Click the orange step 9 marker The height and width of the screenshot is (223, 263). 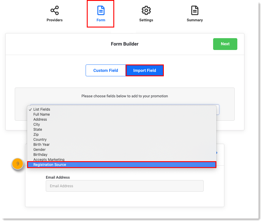pyautogui.click(x=17, y=164)
